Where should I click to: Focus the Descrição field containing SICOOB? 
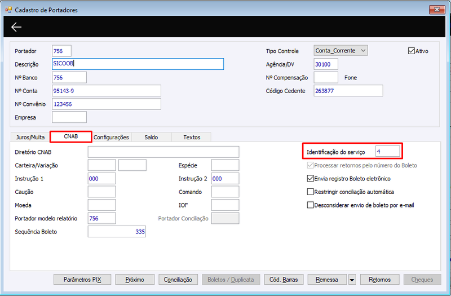click(138, 64)
